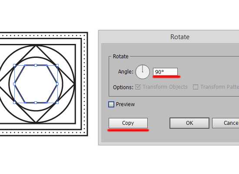The height and width of the screenshot is (174, 239).
Task: Select the diamond shape's top vertex
Action: (36, 46)
